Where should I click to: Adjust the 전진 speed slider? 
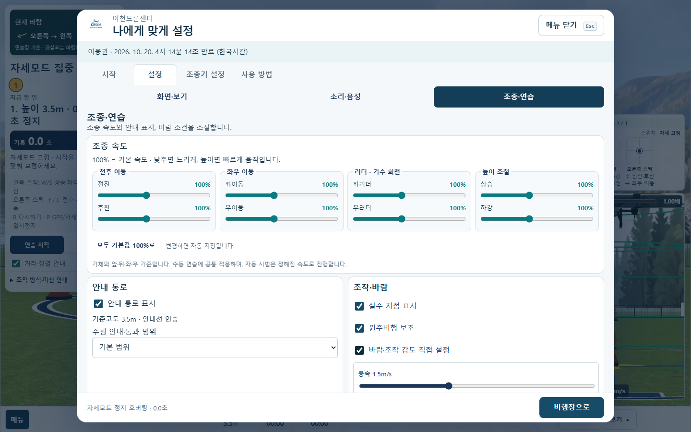click(154, 195)
